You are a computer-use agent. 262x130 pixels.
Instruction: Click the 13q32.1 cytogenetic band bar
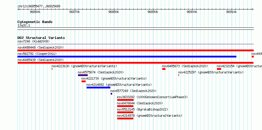tap(135, 29)
